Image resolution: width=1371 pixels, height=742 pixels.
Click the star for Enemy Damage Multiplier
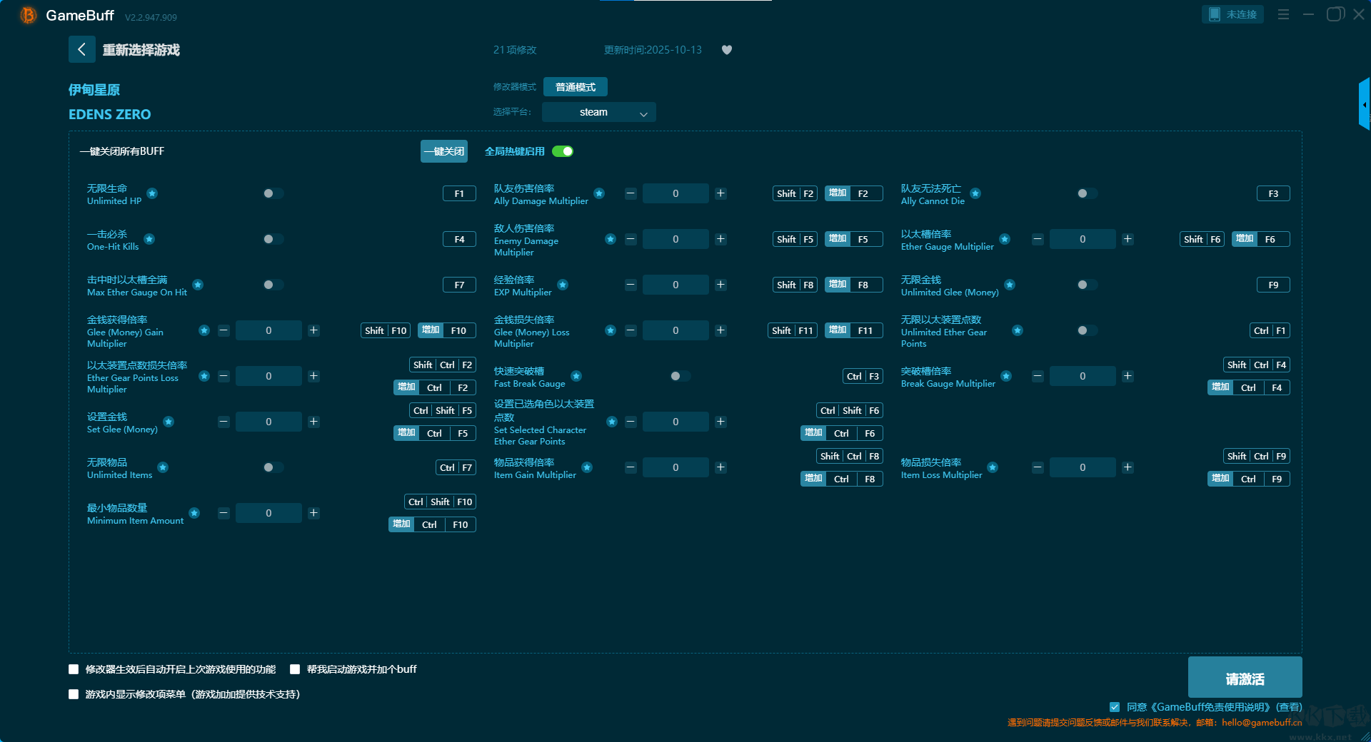click(x=611, y=239)
